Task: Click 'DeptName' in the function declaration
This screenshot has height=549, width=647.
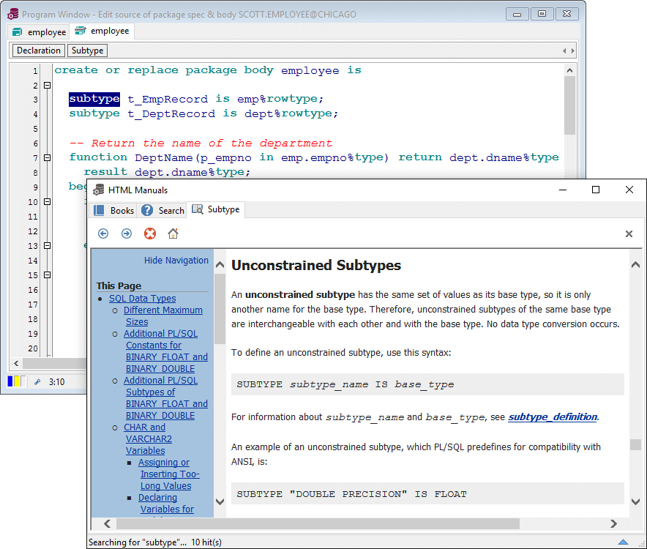Action: pyautogui.click(x=164, y=157)
